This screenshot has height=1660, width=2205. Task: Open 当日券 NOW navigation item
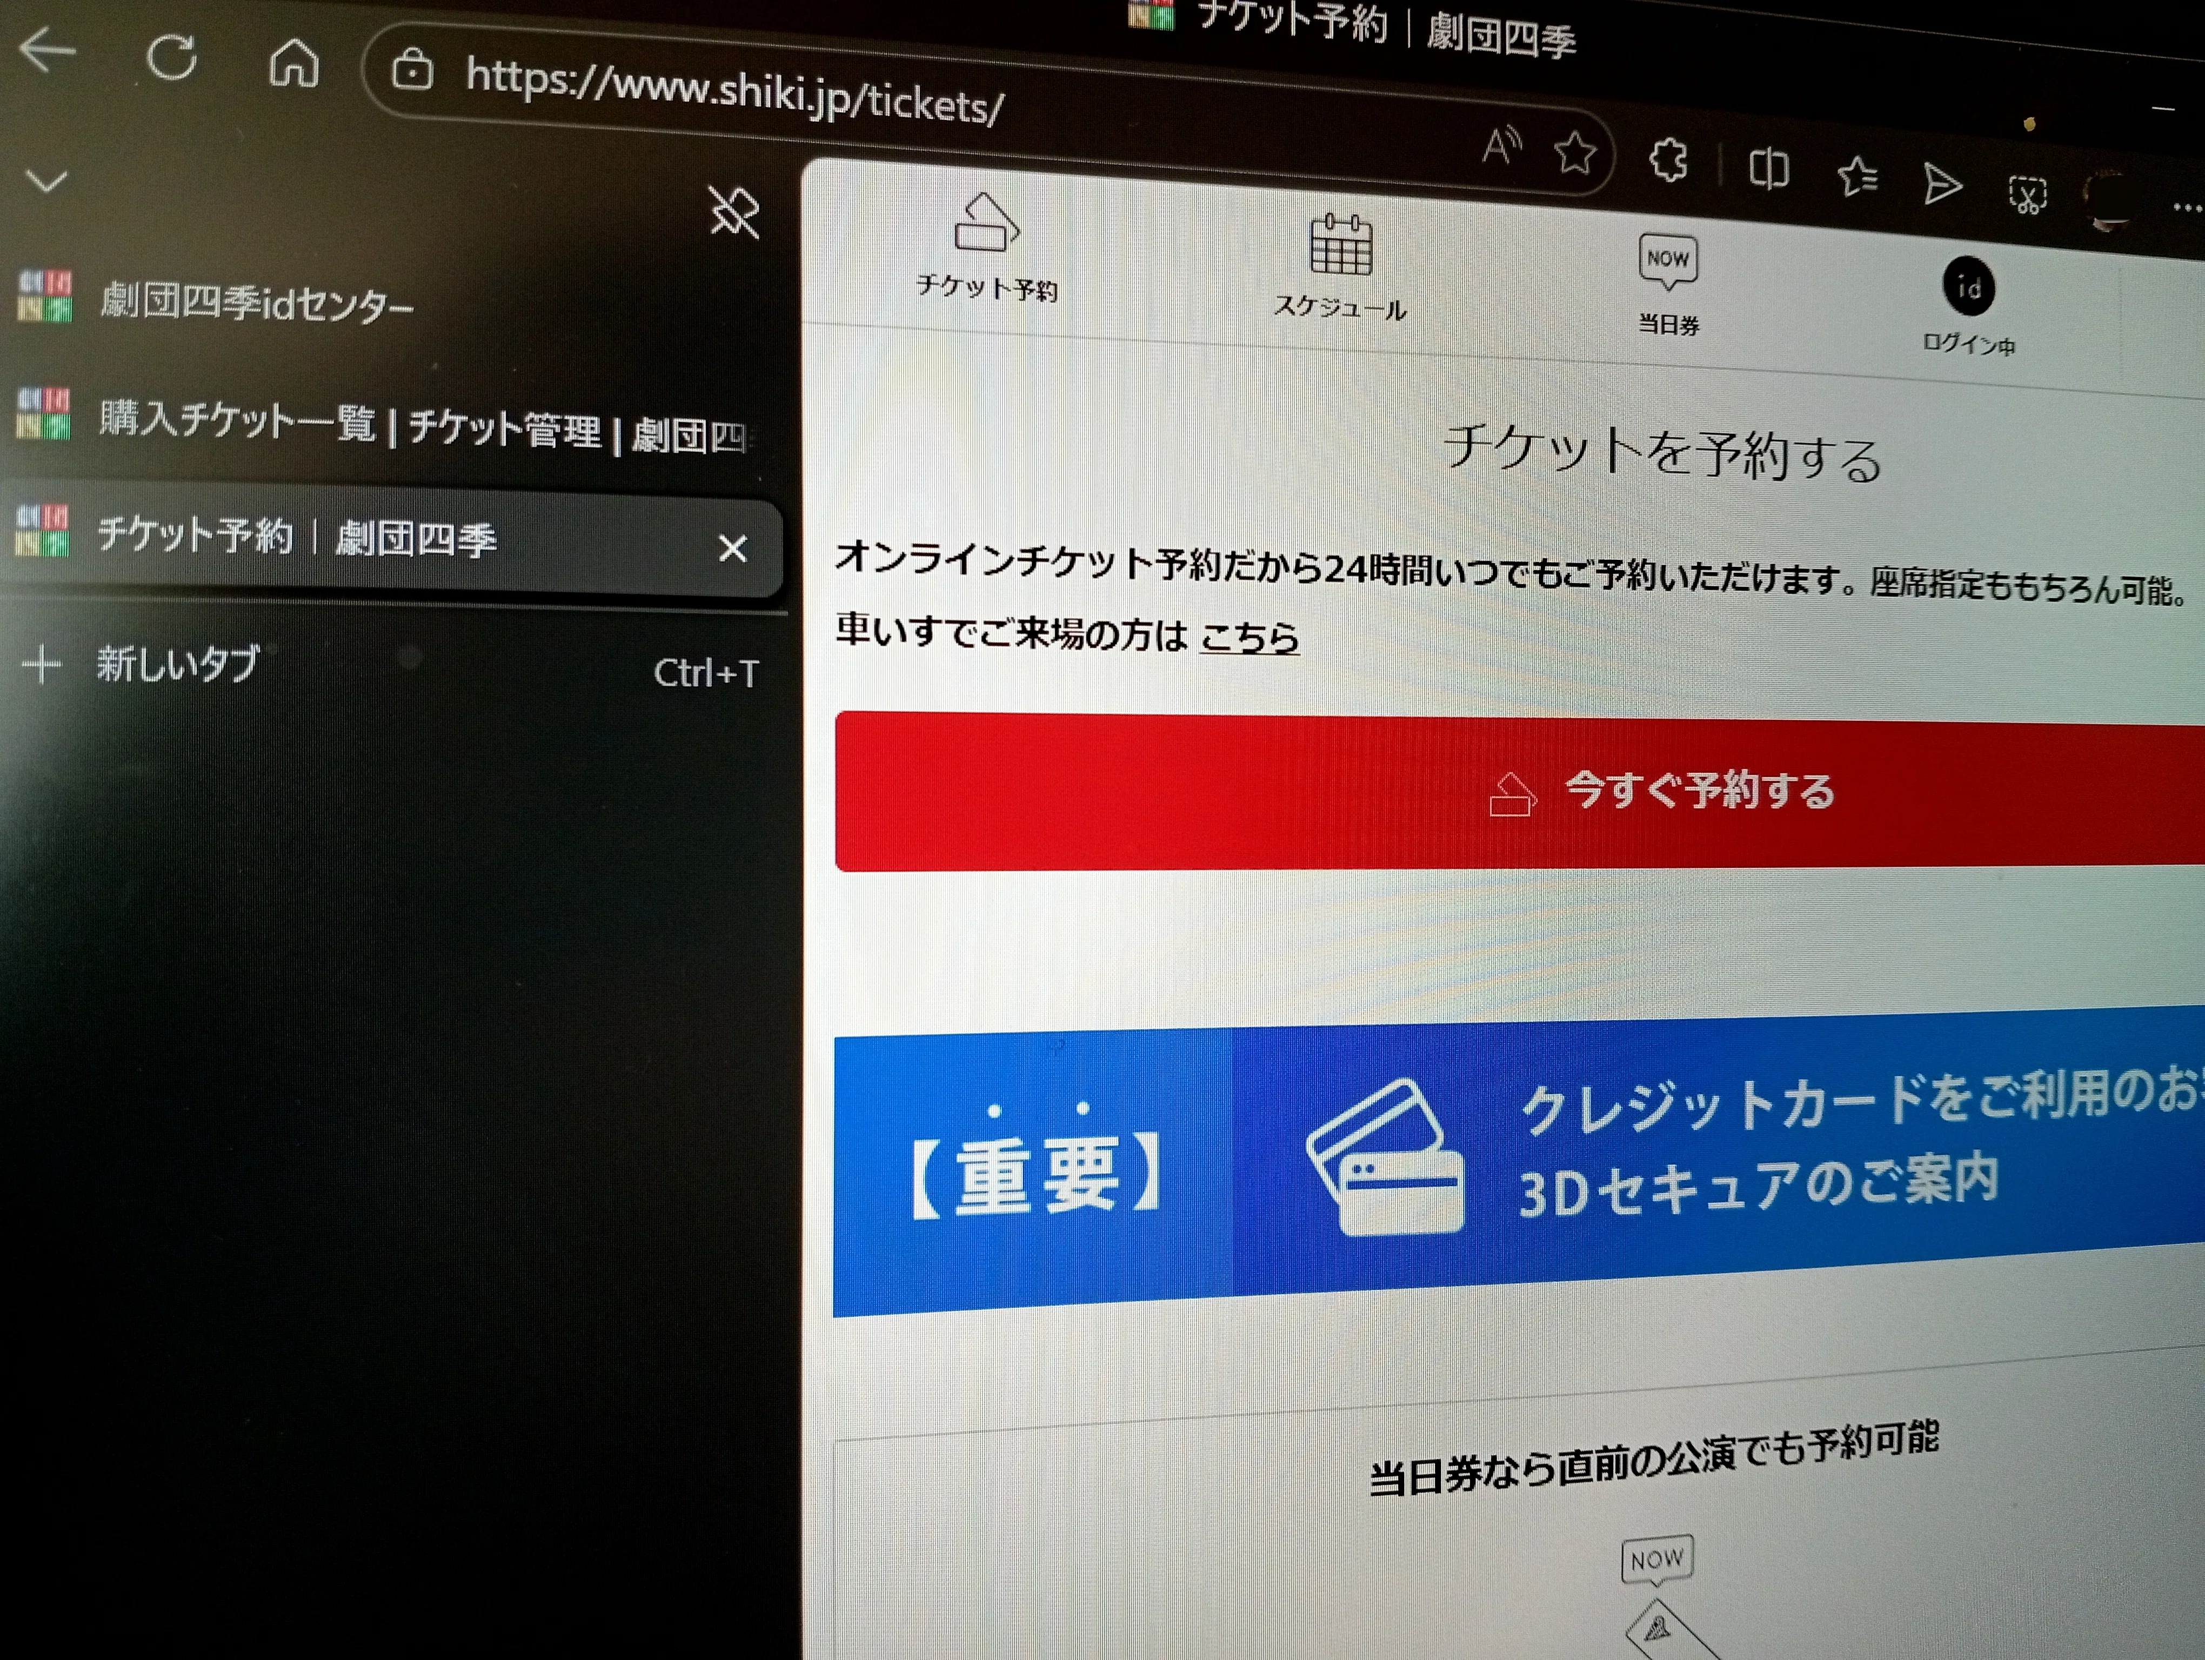1669,285
